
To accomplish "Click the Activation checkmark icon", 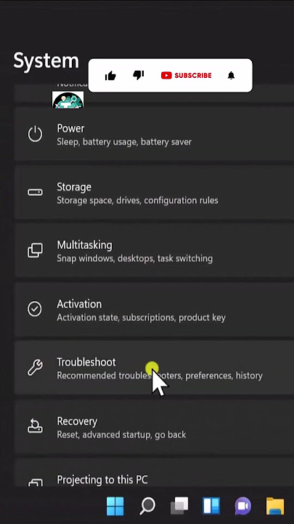I will tap(35, 309).
